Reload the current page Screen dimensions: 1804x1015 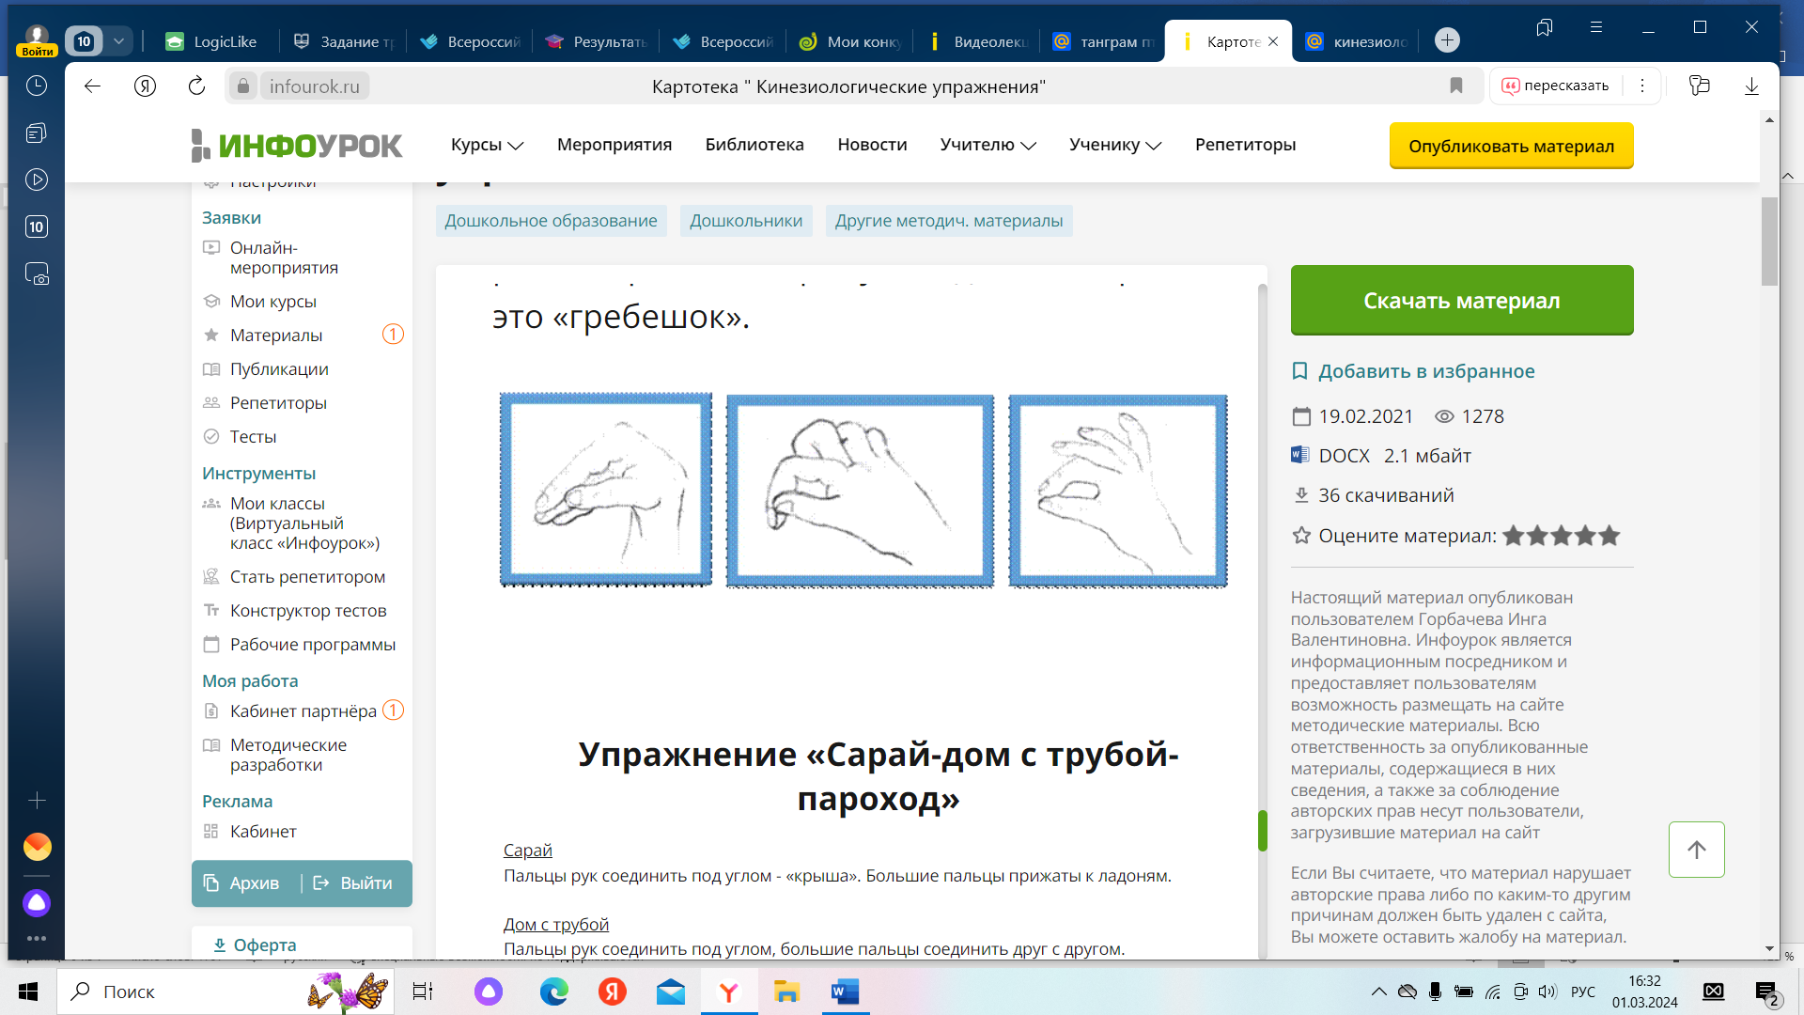click(x=196, y=86)
